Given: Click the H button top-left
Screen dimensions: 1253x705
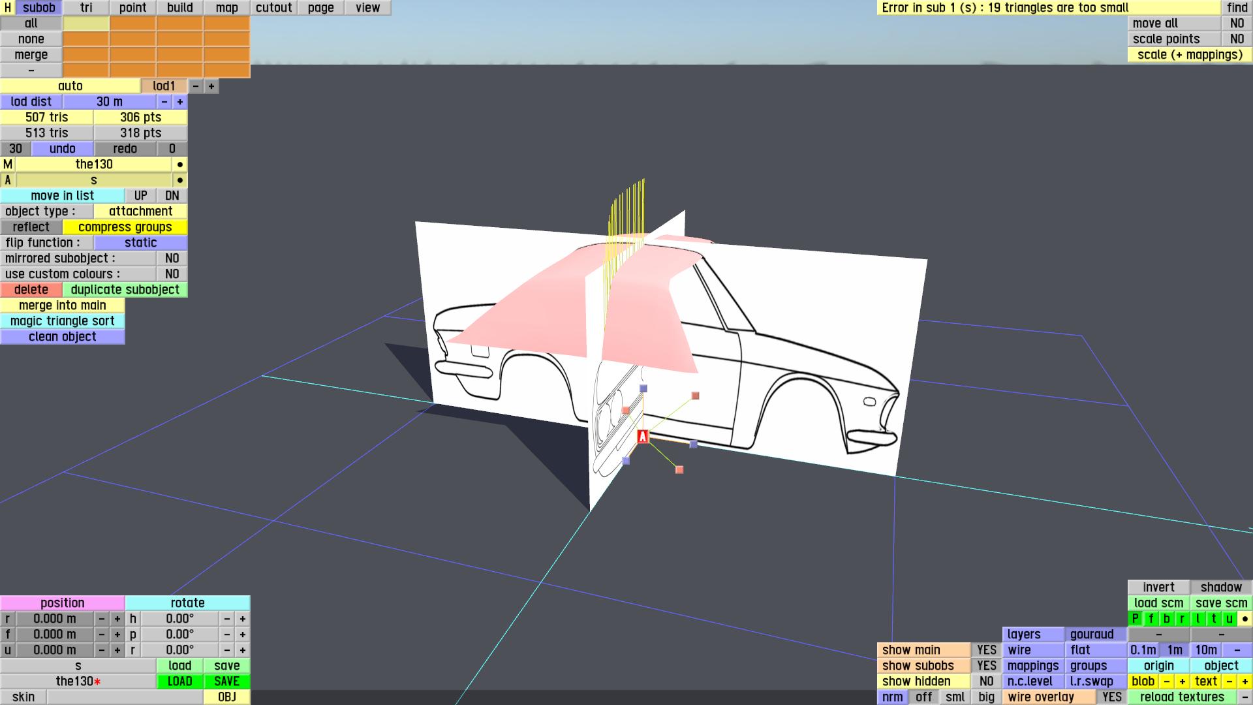Looking at the screenshot, I should click(7, 8).
